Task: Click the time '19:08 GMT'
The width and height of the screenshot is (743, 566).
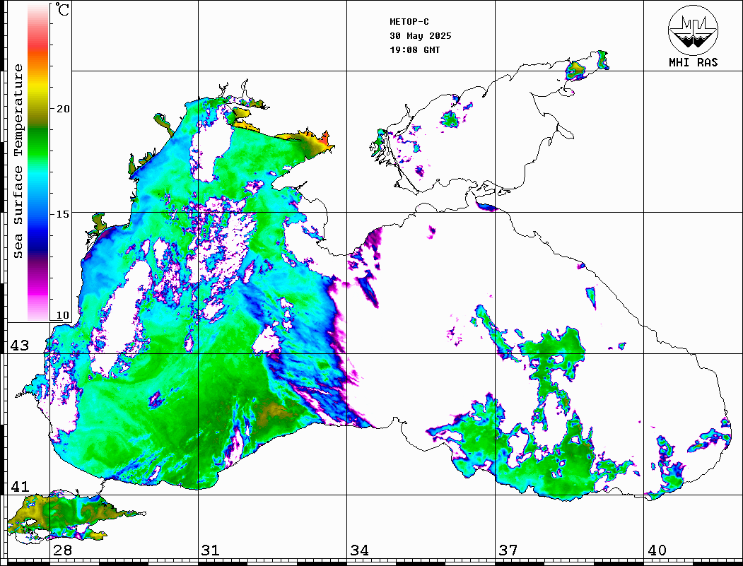Action: coord(414,50)
